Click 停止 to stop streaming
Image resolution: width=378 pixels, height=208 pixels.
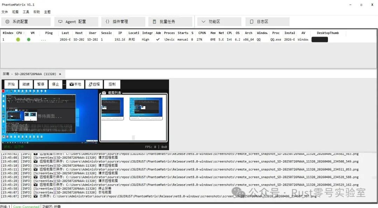(x=55, y=84)
